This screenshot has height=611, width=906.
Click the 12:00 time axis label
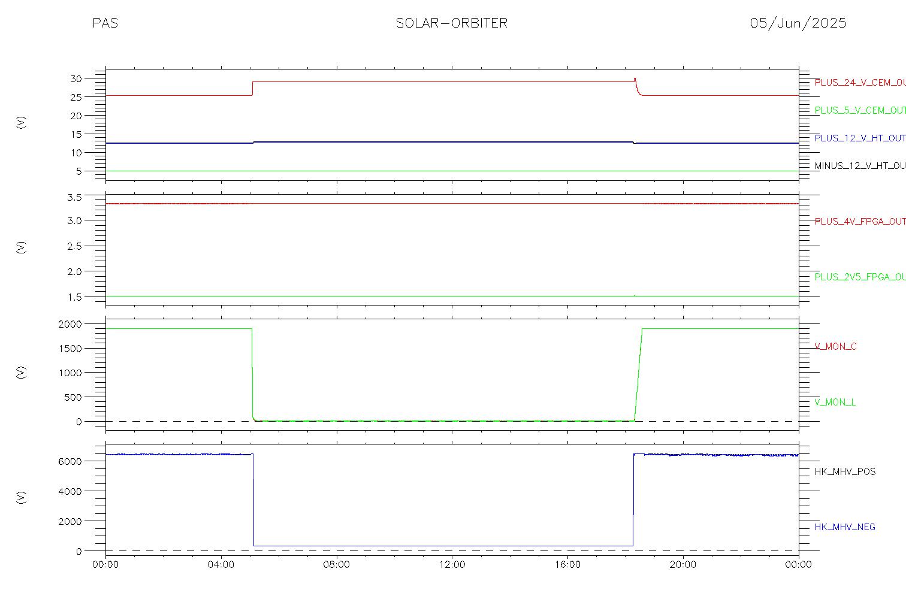[x=452, y=564]
